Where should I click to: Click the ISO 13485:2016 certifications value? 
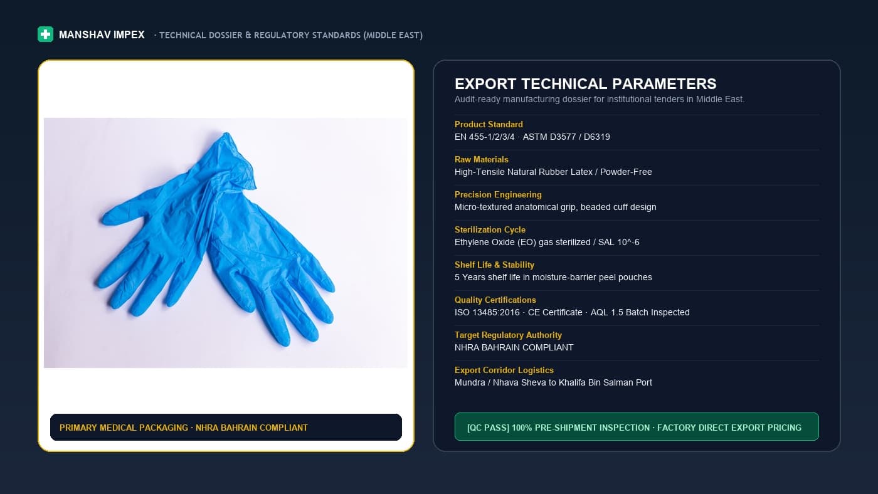coord(572,312)
